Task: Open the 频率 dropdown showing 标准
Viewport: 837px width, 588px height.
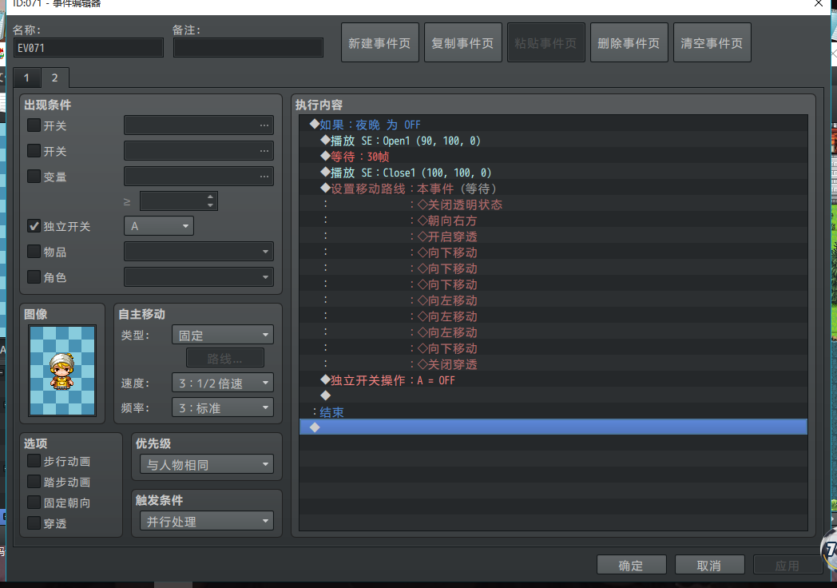Action: point(223,407)
